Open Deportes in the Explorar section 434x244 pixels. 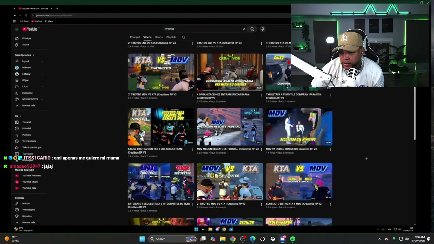(27, 216)
